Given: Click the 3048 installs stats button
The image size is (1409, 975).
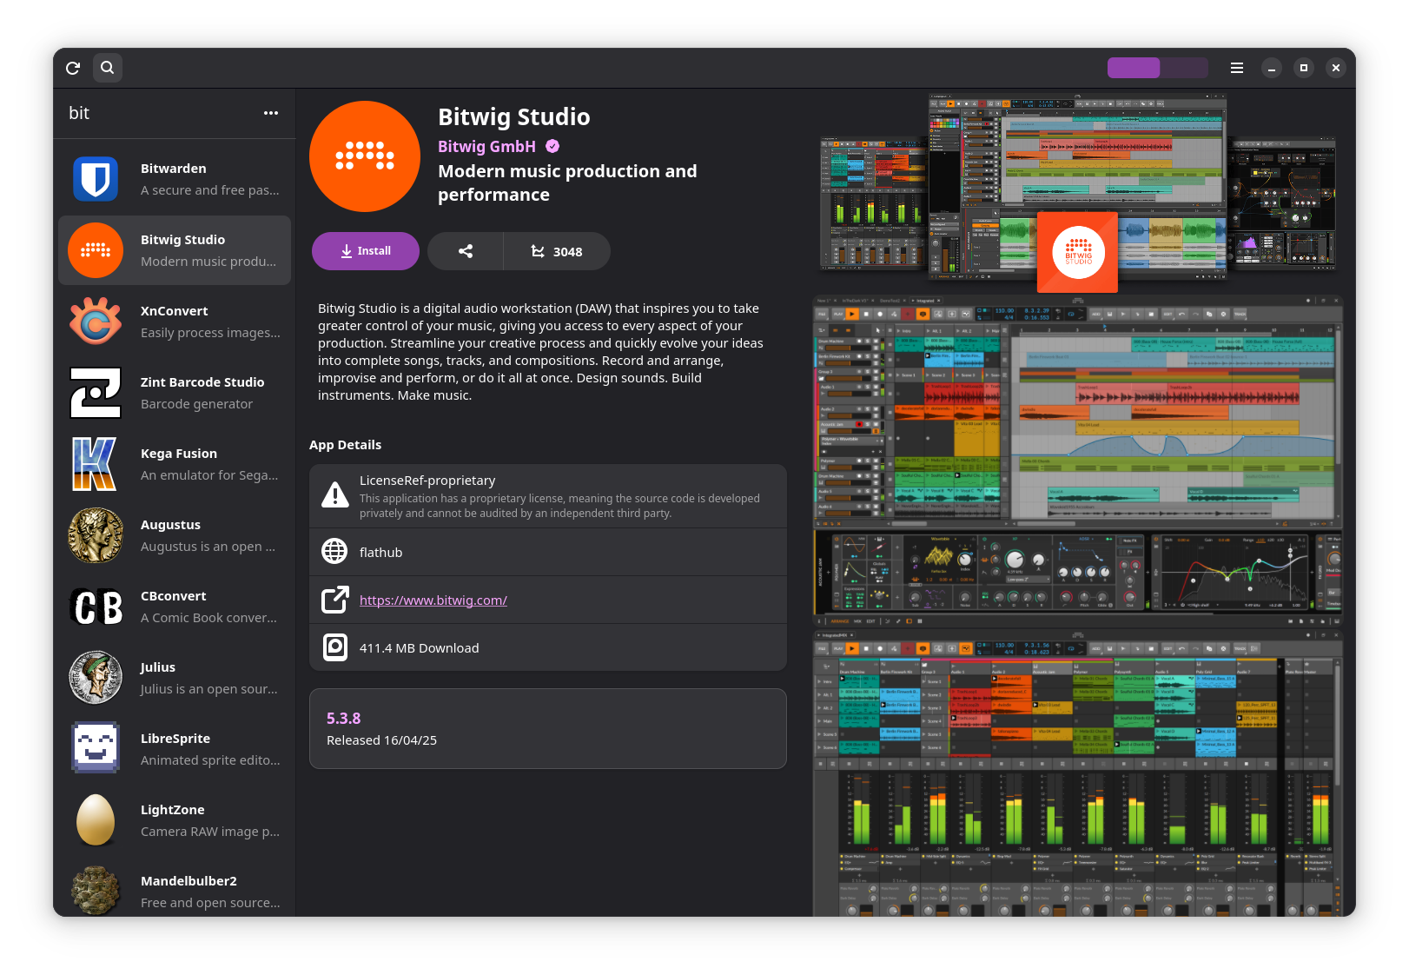Looking at the screenshot, I should tap(557, 251).
